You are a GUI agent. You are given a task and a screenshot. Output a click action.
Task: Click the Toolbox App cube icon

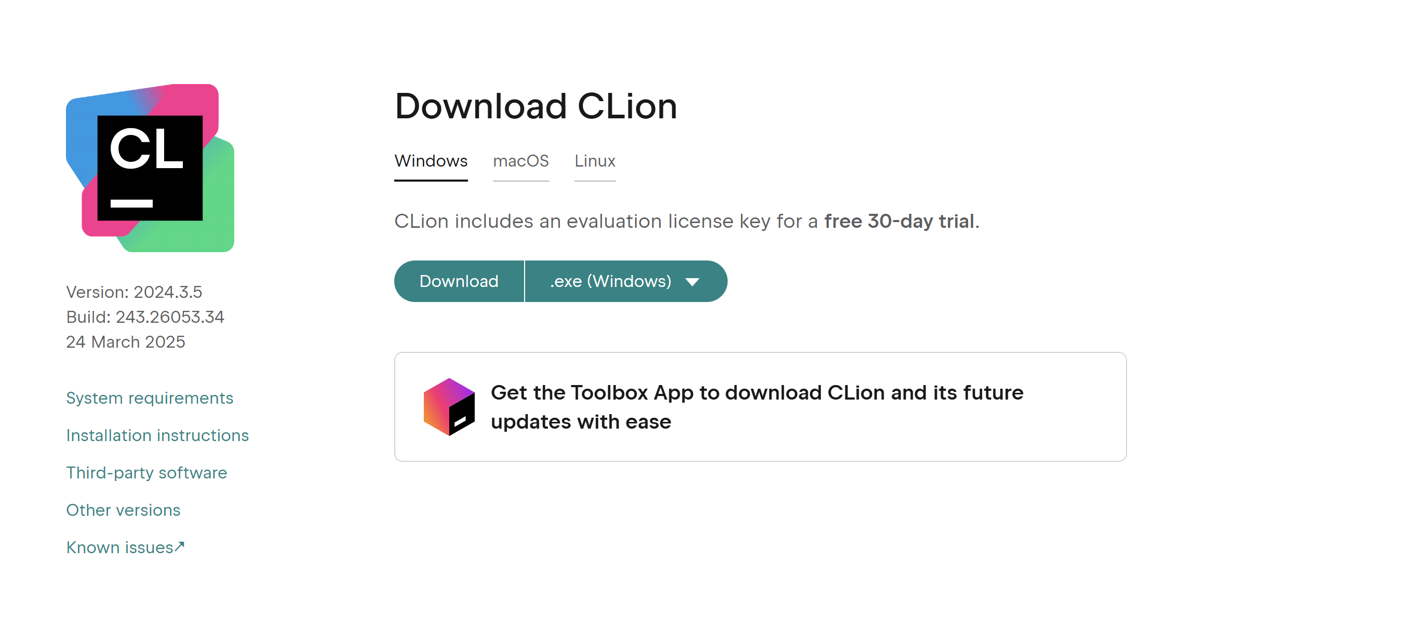click(x=449, y=407)
